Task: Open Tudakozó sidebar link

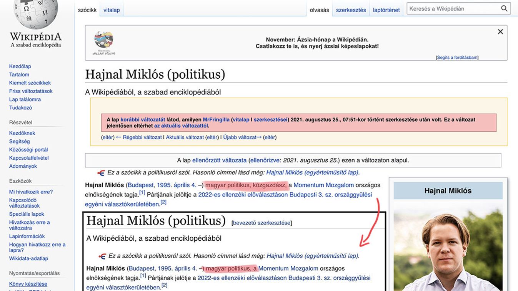Action: 21,108
